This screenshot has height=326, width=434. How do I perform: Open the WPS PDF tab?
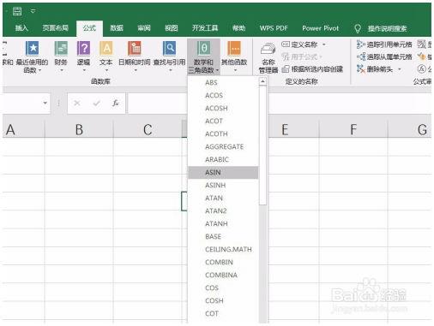(x=274, y=28)
